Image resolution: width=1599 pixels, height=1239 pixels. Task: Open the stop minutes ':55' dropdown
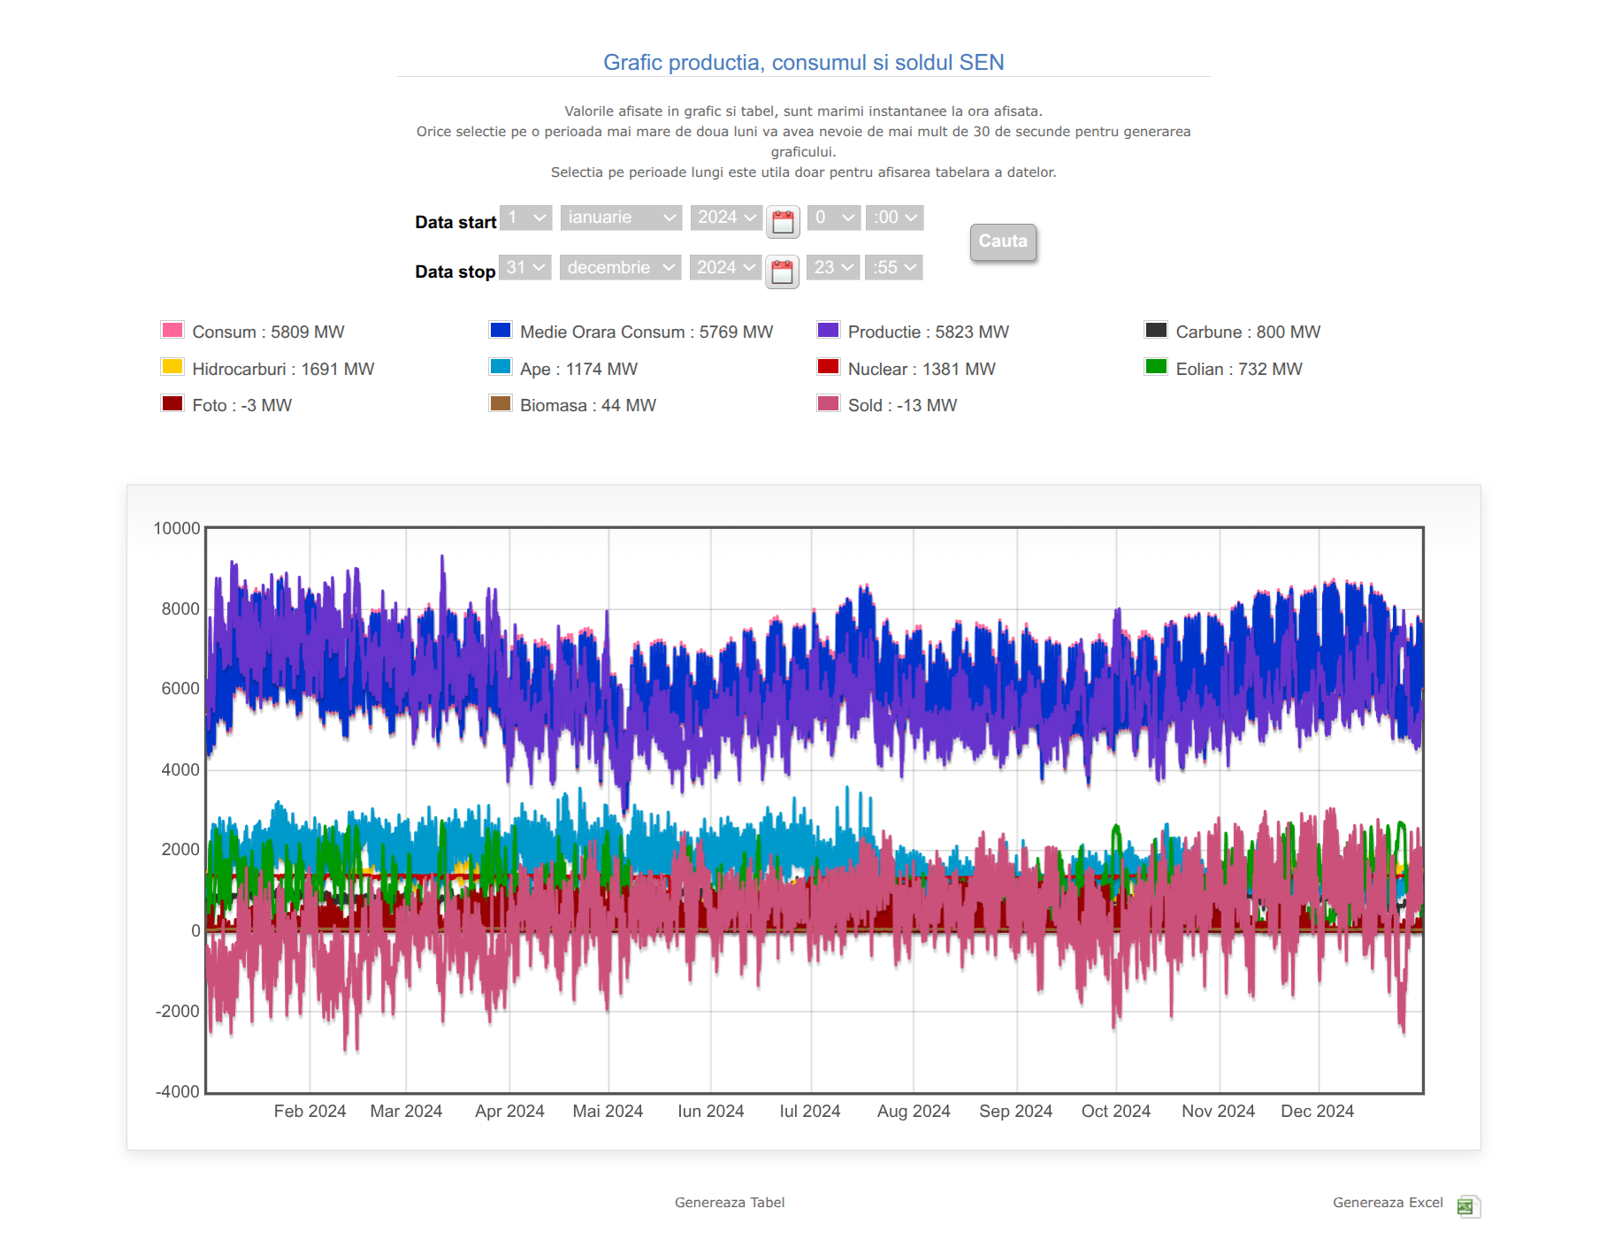click(x=893, y=268)
